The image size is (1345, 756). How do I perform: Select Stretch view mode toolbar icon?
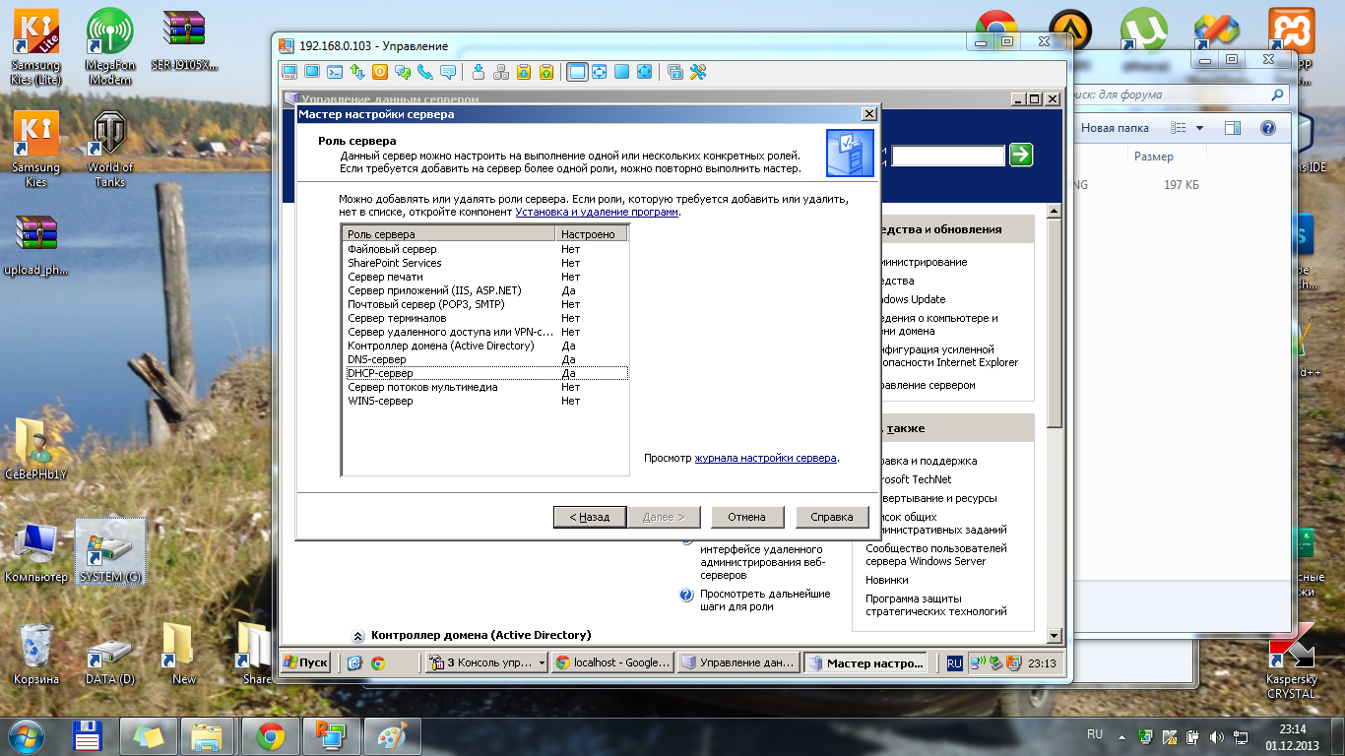[600, 72]
